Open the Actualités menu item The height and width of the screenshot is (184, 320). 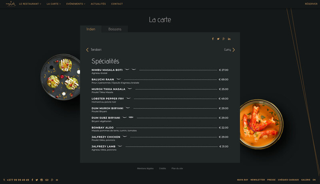[98, 4]
